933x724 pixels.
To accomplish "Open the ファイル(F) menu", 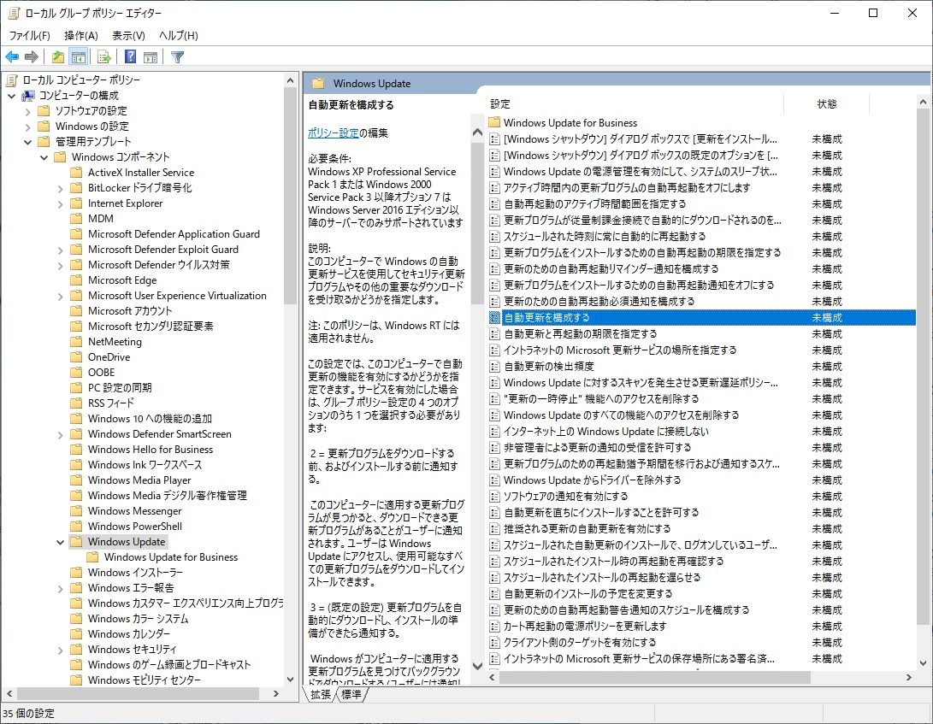I will point(30,36).
